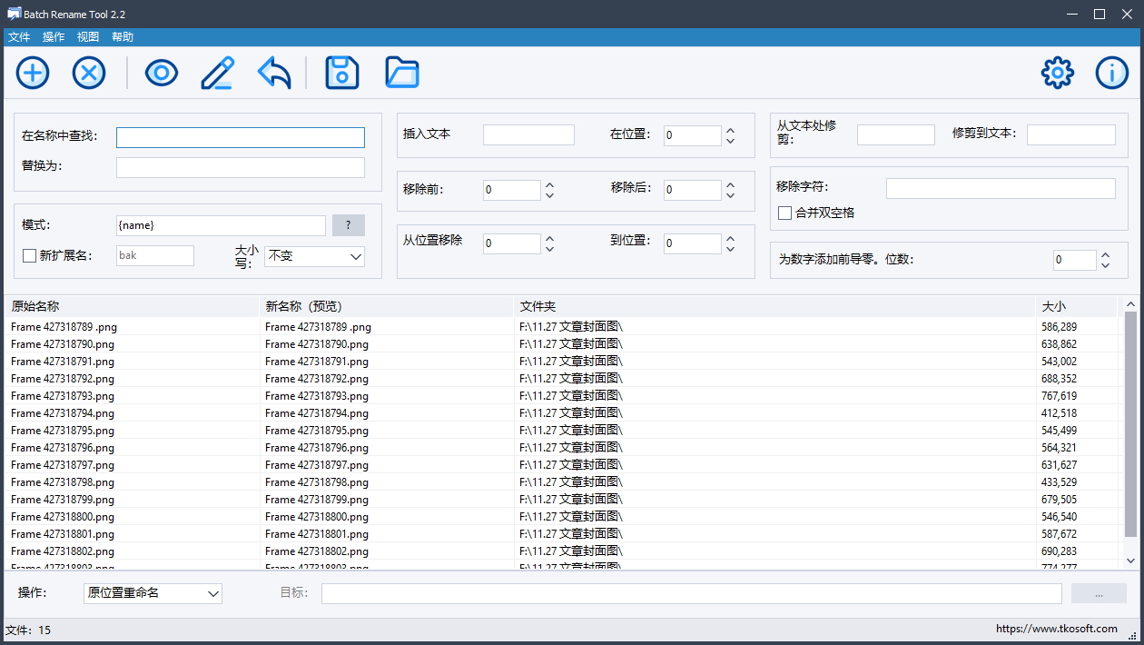Decrease the 在位置 value with its down arrow
Image resolution: width=1144 pixels, height=645 pixels.
[x=730, y=141]
